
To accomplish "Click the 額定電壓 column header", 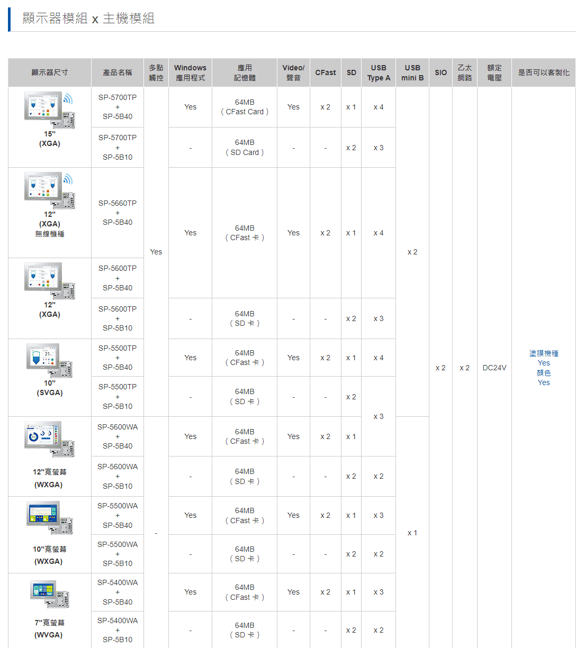I will [494, 72].
